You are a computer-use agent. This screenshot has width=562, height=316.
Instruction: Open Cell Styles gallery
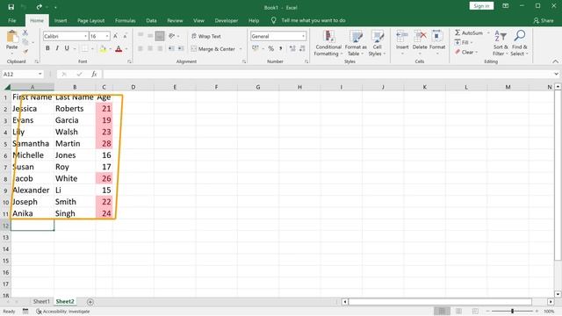tap(377, 43)
